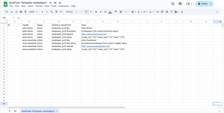Click the move to folder icon

(x=55, y=3)
